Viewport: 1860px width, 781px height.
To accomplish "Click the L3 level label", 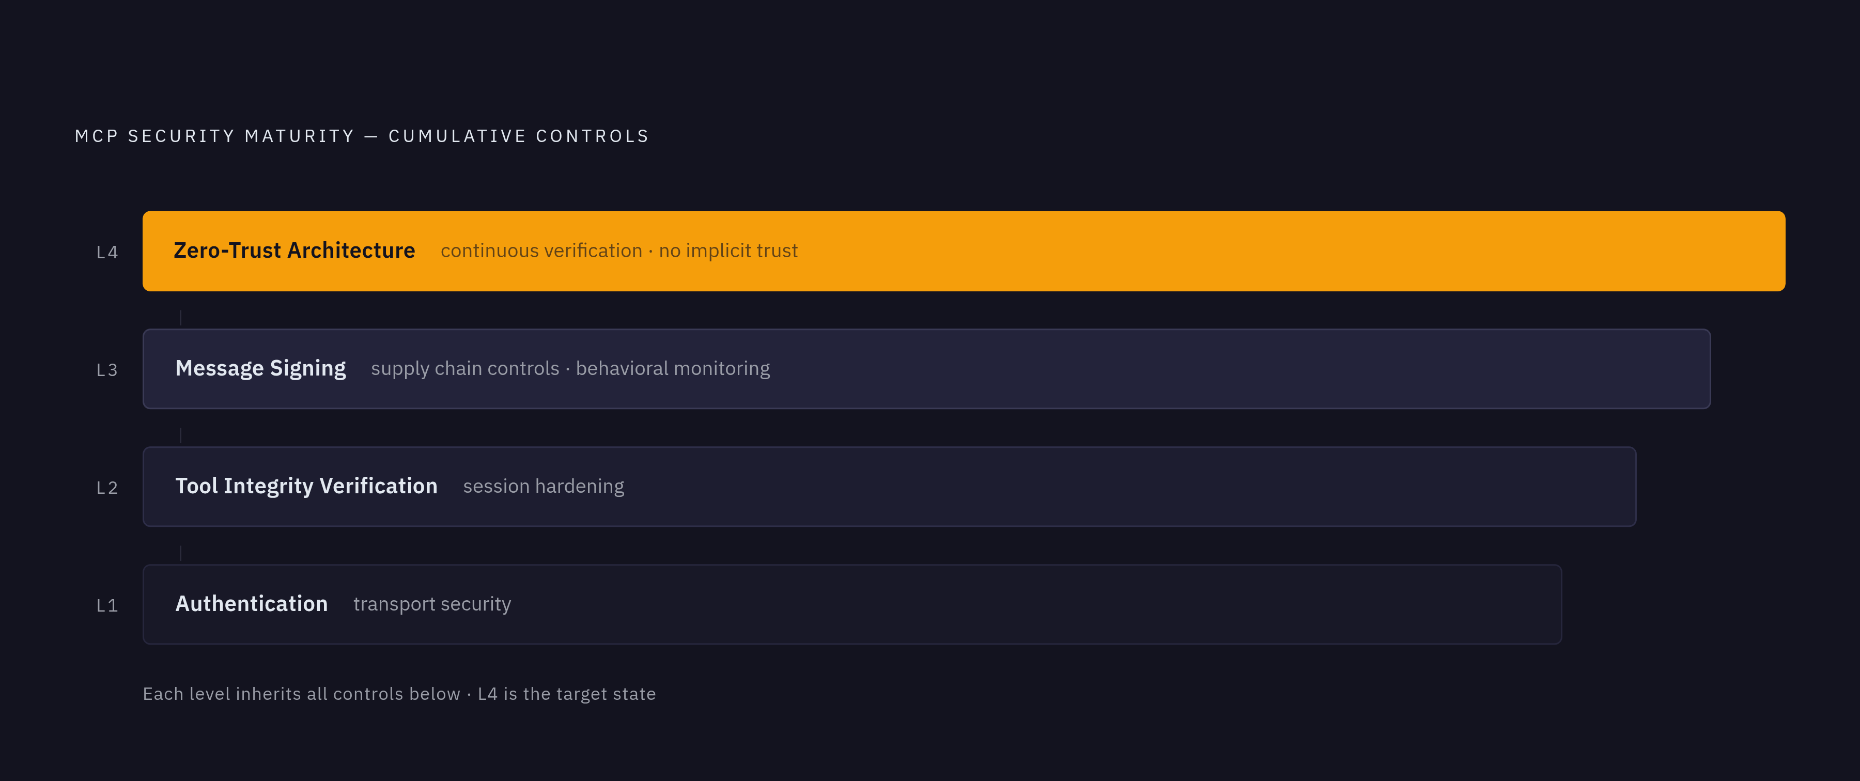I will click(x=107, y=369).
